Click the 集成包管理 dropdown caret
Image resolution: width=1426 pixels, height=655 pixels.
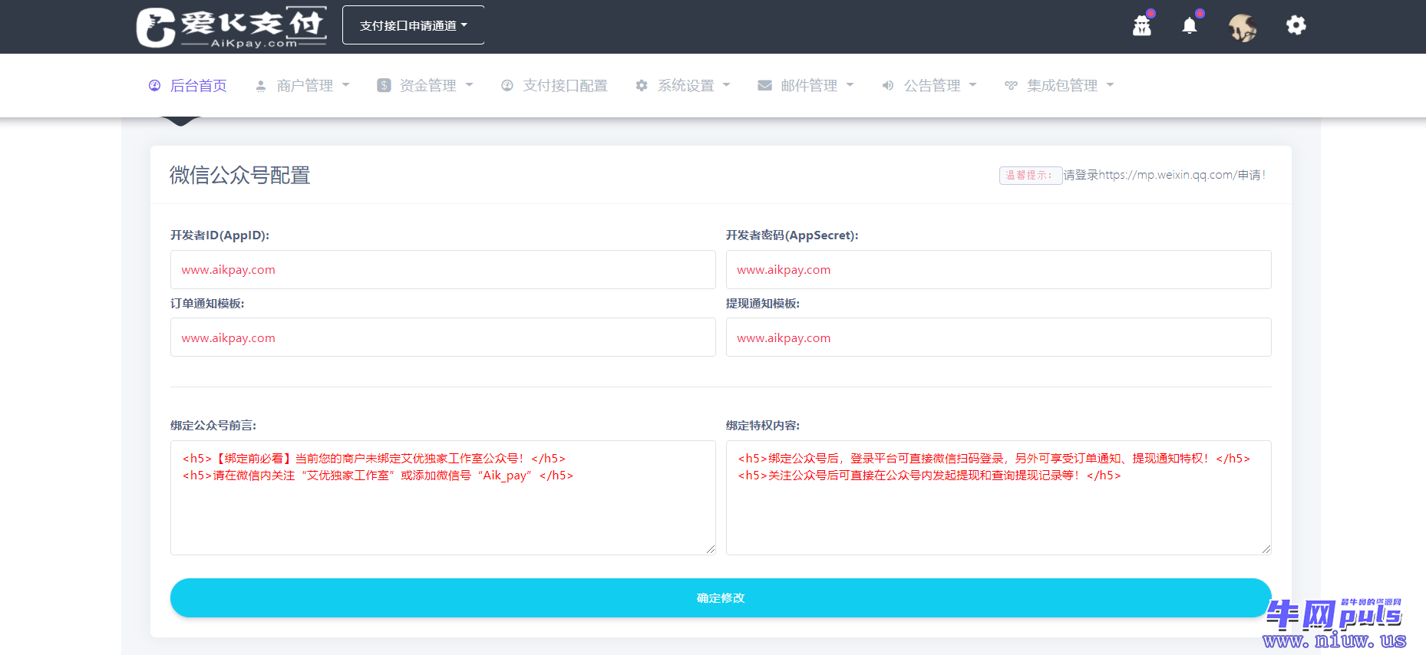tap(1110, 84)
